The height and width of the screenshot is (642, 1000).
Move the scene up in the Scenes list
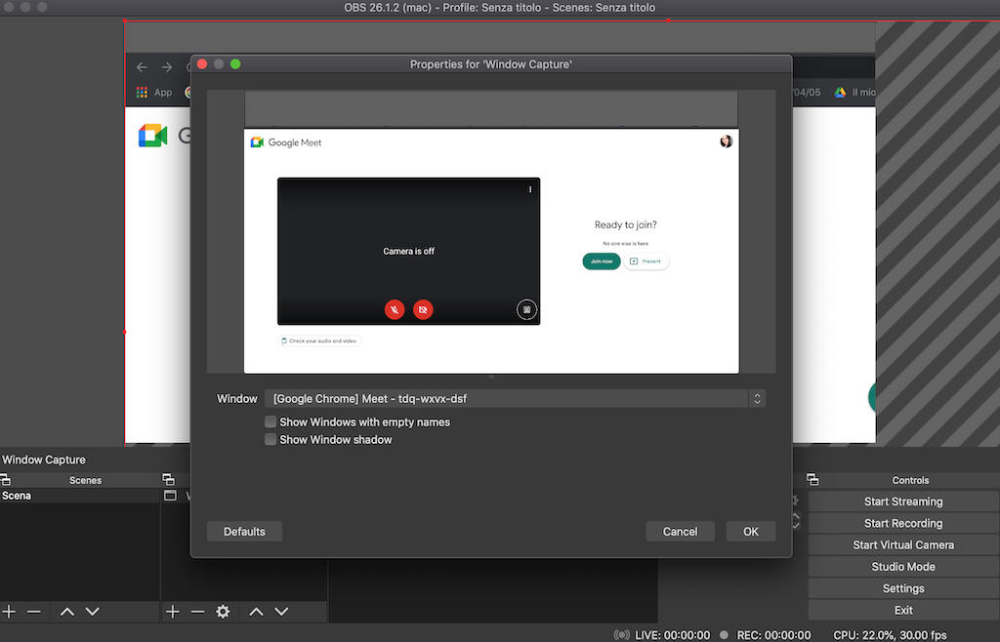tap(67, 612)
